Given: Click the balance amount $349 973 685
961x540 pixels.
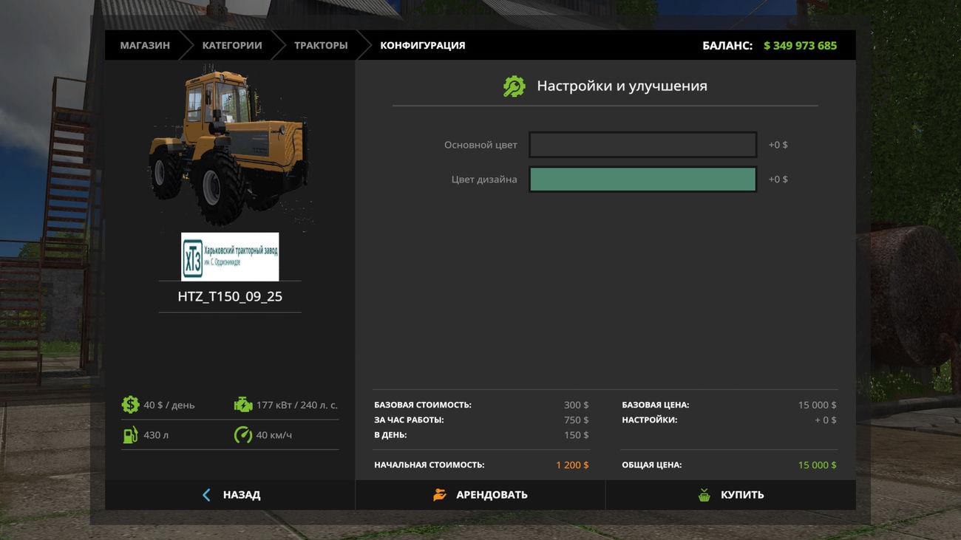Looking at the screenshot, I should point(800,46).
